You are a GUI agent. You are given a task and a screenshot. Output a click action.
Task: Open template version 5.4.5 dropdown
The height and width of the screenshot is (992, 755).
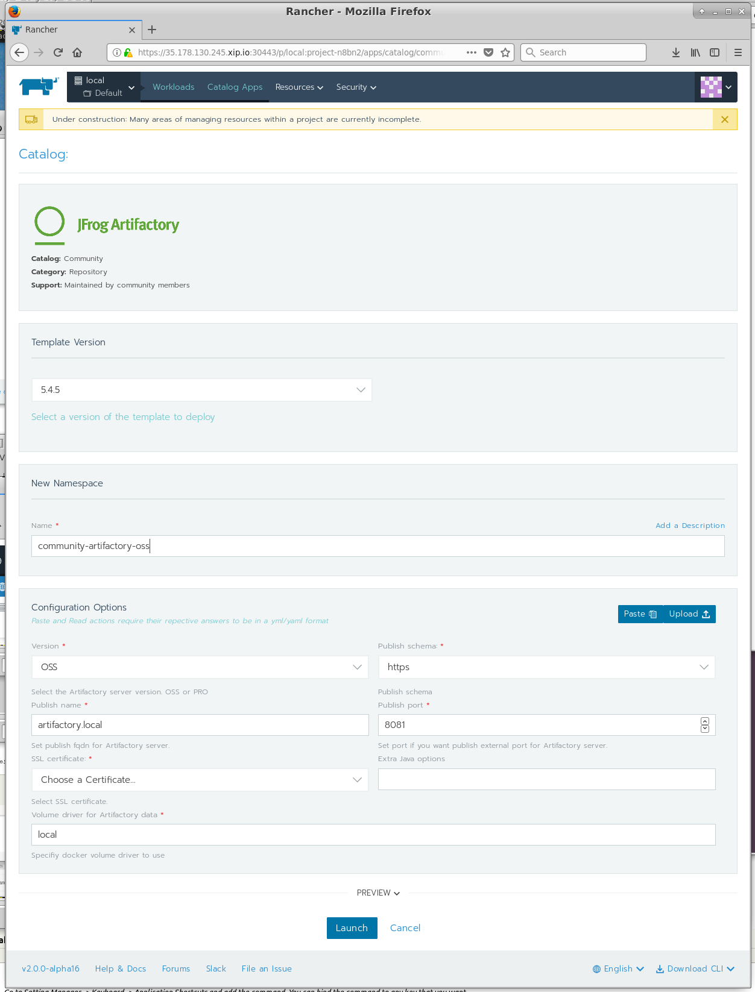[201, 390]
